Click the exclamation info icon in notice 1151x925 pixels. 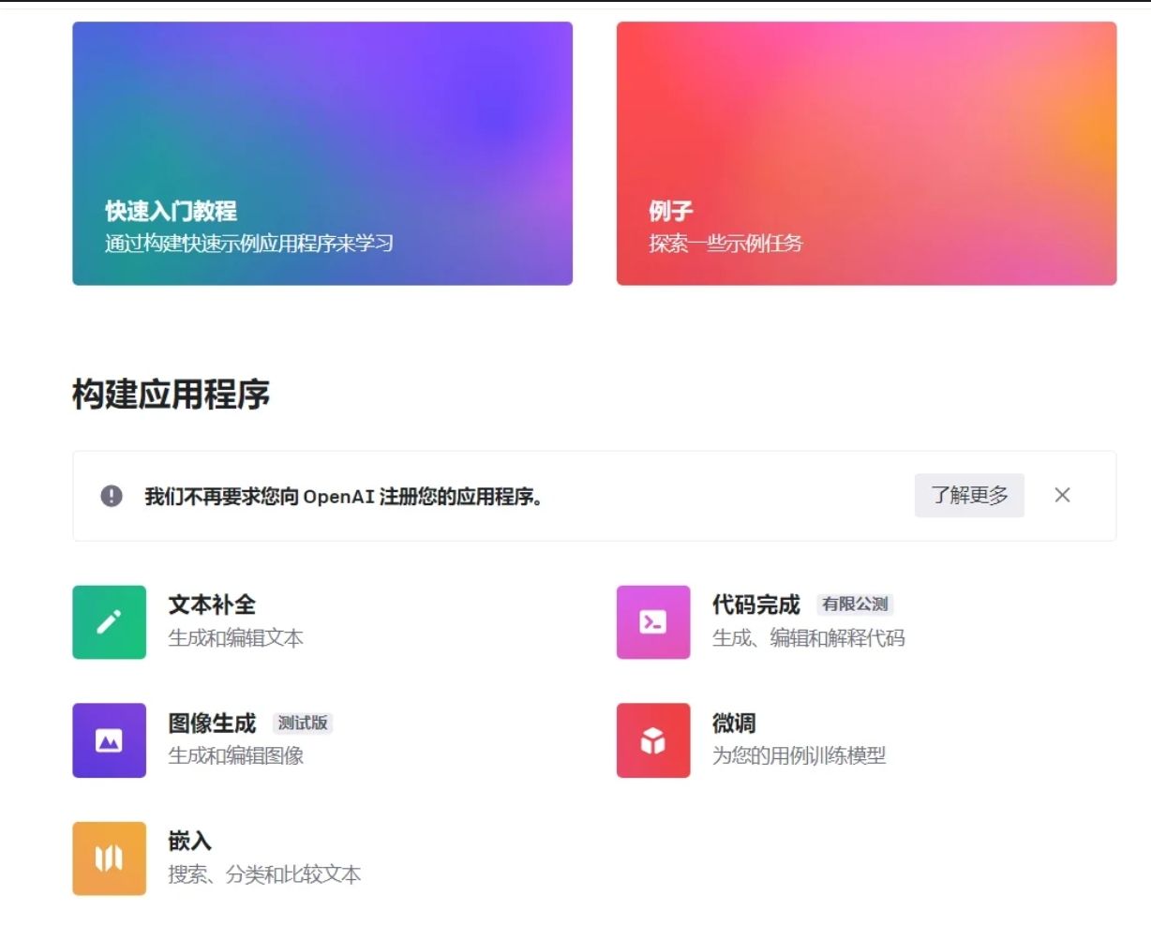point(112,496)
